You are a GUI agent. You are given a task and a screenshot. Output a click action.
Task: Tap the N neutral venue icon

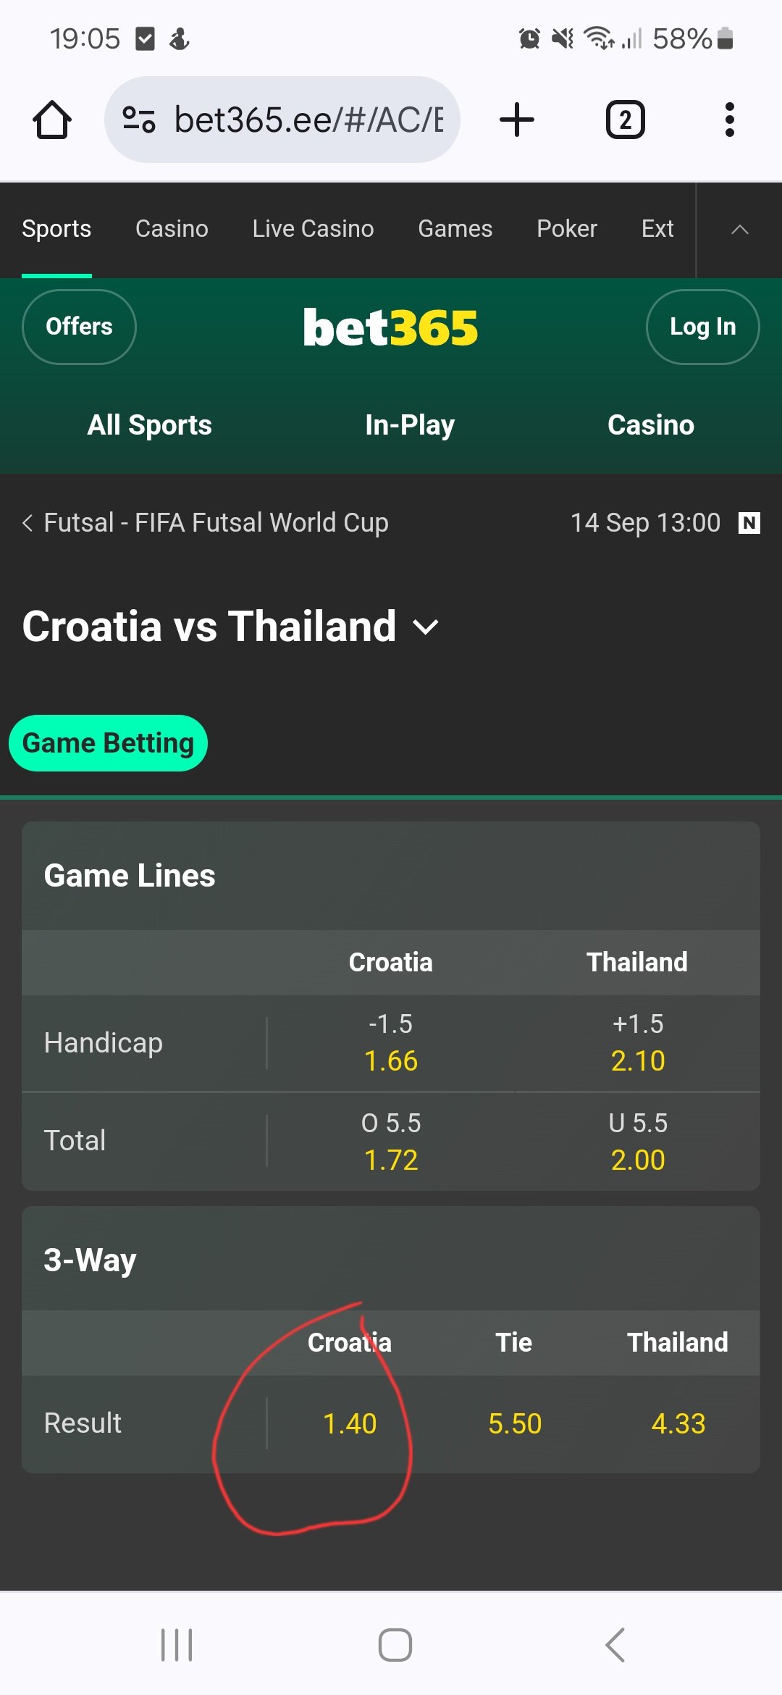tap(749, 523)
